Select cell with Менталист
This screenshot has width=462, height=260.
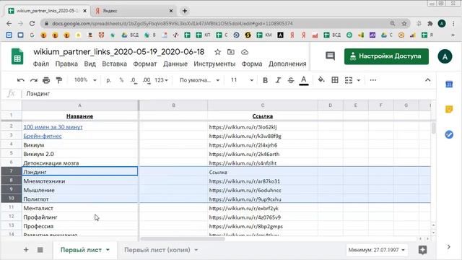80,208
